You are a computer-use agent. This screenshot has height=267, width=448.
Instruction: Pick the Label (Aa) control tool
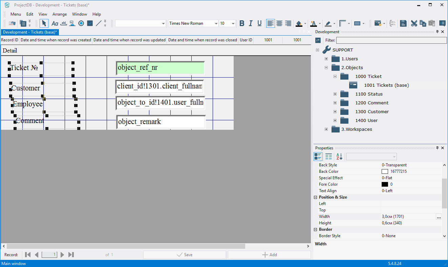coord(55,23)
